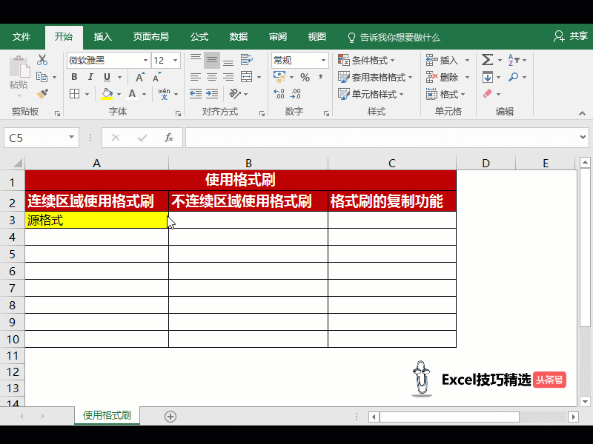Toggle Italic formatting
Image resolution: width=593 pixels, height=444 pixels.
coord(91,77)
